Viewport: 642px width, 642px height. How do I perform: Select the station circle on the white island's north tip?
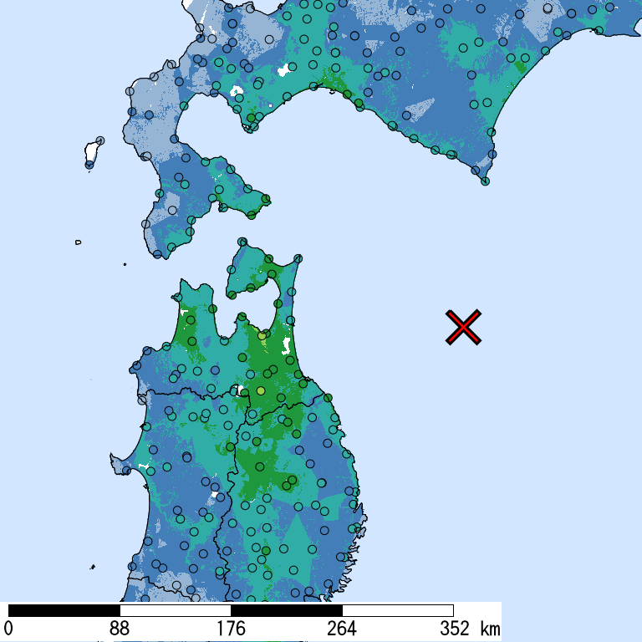coord(100,140)
